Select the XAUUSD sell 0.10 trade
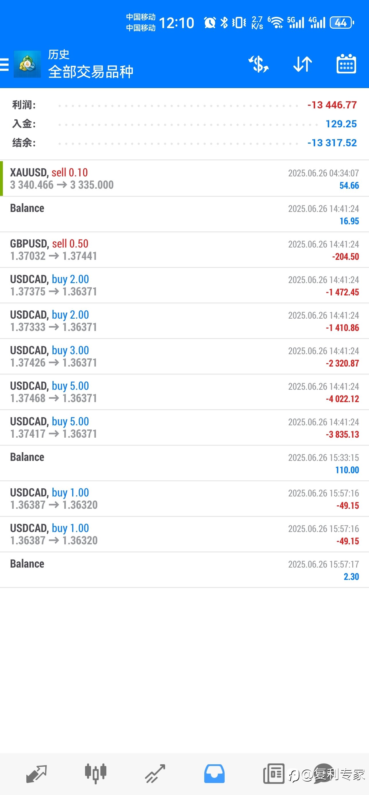369x795 pixels. tap(184, 178)
